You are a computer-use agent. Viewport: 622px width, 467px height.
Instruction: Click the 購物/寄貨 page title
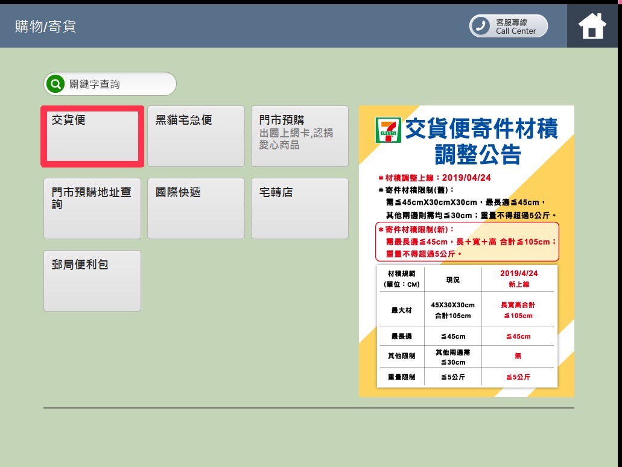[x=46, y=27]
